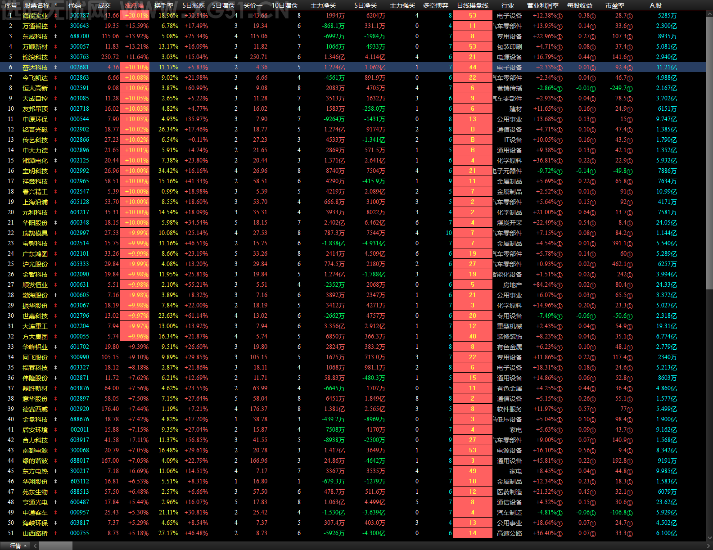Image resolution: width=713 pixels, height=550 pixels.
Task: Click the 股票名称 column header
Action: [37, 5]
